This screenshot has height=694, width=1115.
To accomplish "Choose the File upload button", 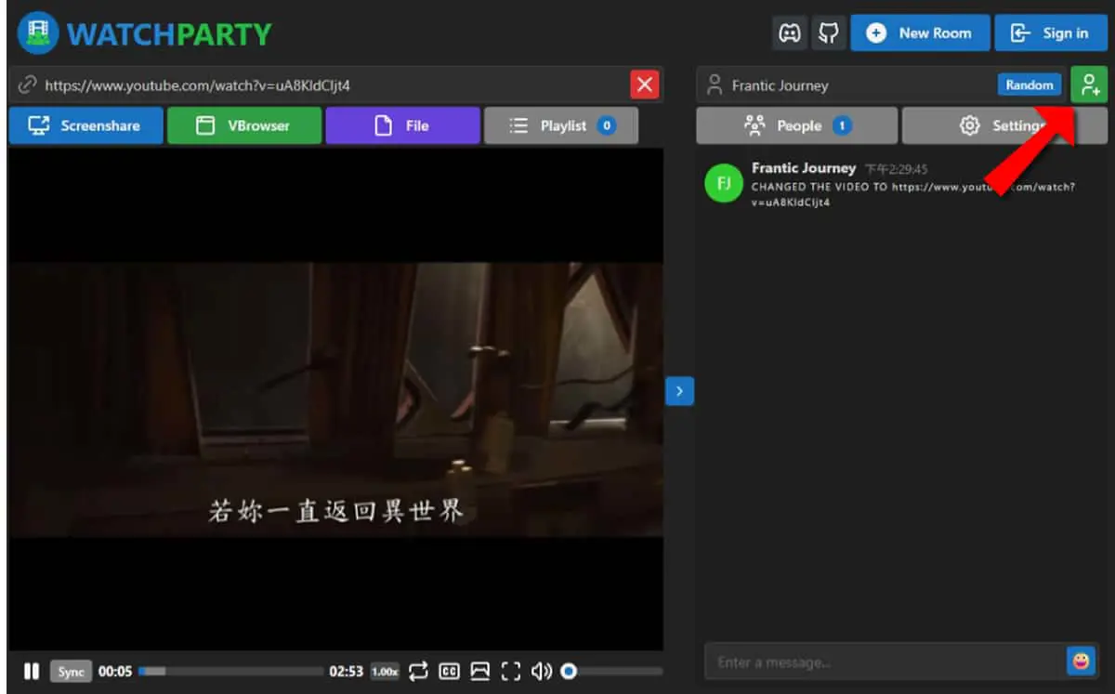I will pos(403,125).
